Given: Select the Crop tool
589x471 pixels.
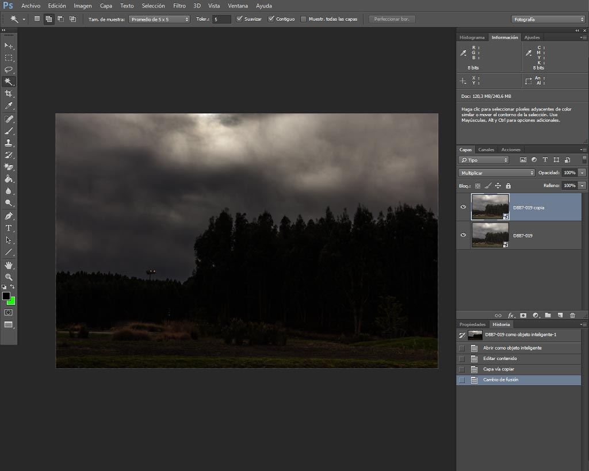Looking at the screenshot, I should point(9,94).
